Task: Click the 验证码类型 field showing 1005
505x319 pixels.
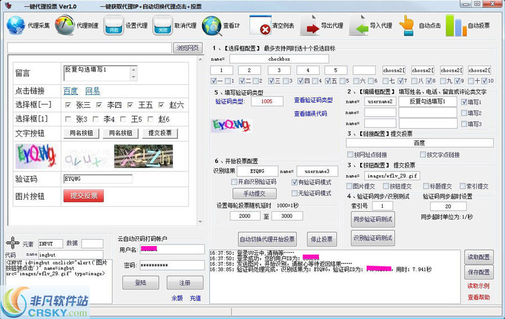Action: tap(267, 101)
